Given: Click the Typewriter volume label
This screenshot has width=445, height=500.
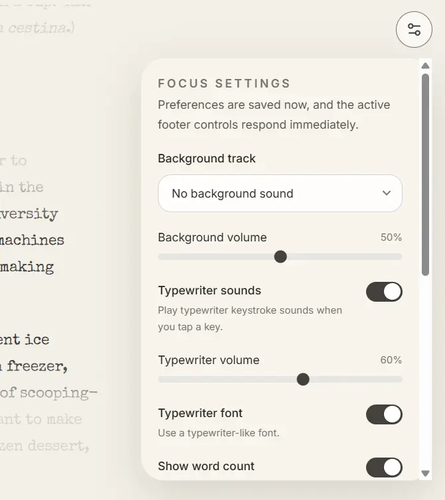Looking at the screenshot, I should point(209,360).
